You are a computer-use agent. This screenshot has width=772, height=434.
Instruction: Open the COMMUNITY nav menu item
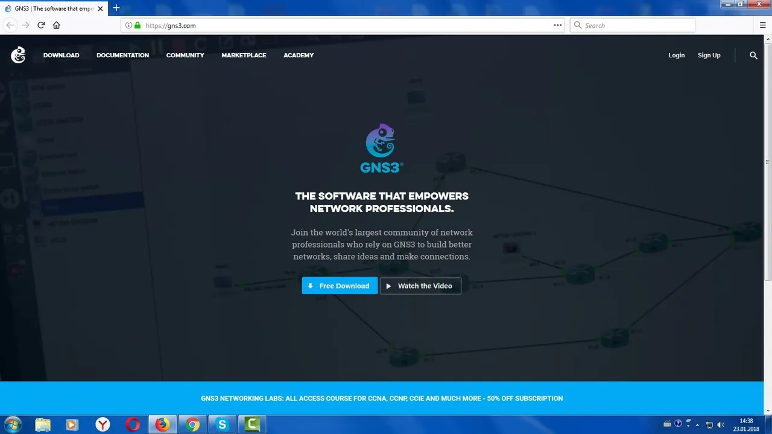tap(185, 55)
